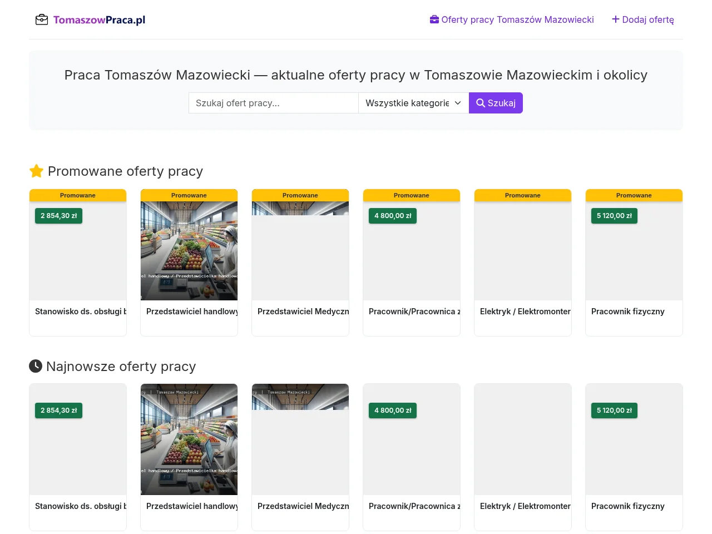Click the star icon beside Promowane oferty pracy
Screen dimensions: 712x534
click(36, 171)
